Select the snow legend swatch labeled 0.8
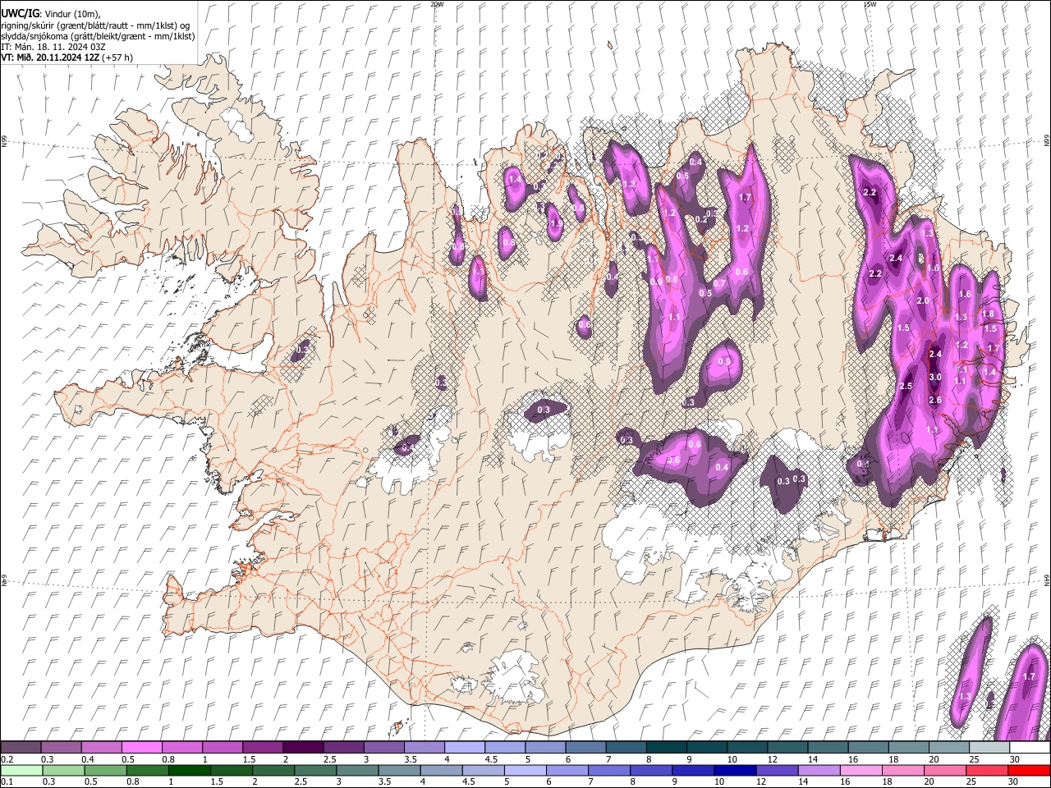The image size is (1051, 788). [181, 747]
